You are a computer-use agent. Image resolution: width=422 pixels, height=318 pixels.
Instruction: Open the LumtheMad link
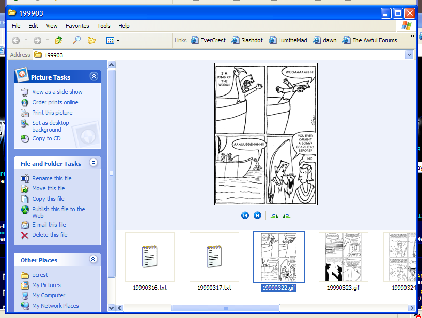click(288, 40)
